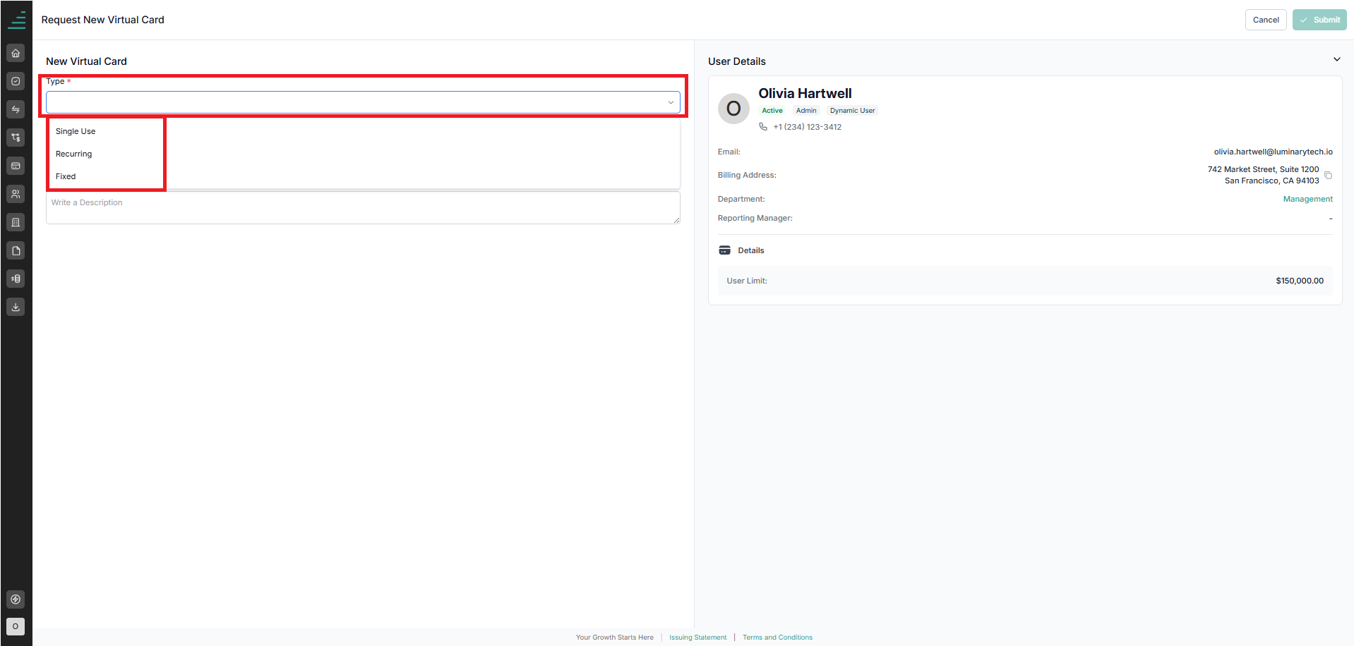Open the cards icon in sidebar
The height and width of the screenshot is (646, 1354).
(x=16, y=166)
